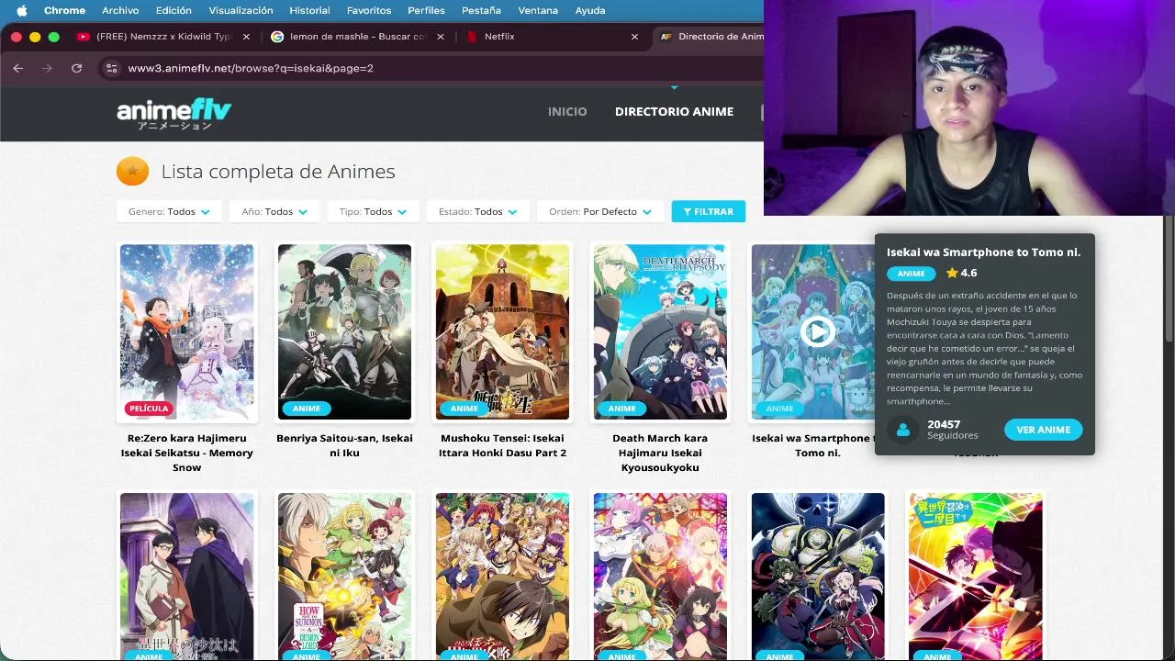Open the Isekai wa Smartphone to Tomo ni. title under its poster
Viewport: 1175px width, 661px height.
pyautogui.click(x=811, y=445)
